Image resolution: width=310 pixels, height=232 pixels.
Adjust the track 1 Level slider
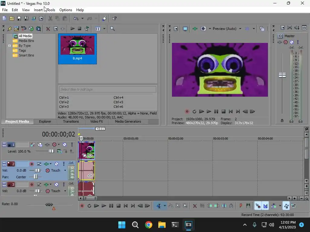(51, 151)
